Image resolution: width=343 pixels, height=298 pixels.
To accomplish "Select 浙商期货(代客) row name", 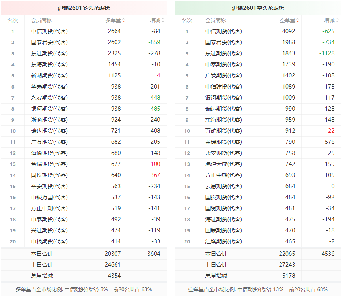I will tap(49, 120).
